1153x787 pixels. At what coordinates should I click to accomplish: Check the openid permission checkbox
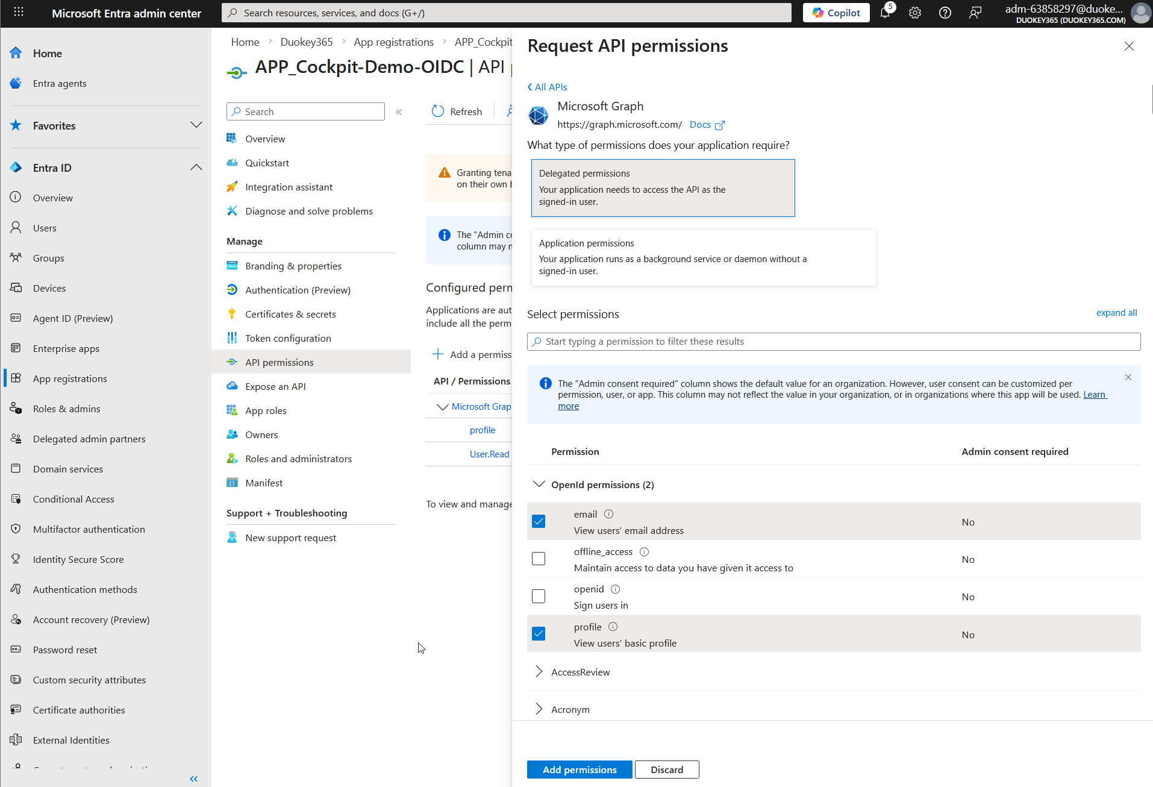point(539,596)
